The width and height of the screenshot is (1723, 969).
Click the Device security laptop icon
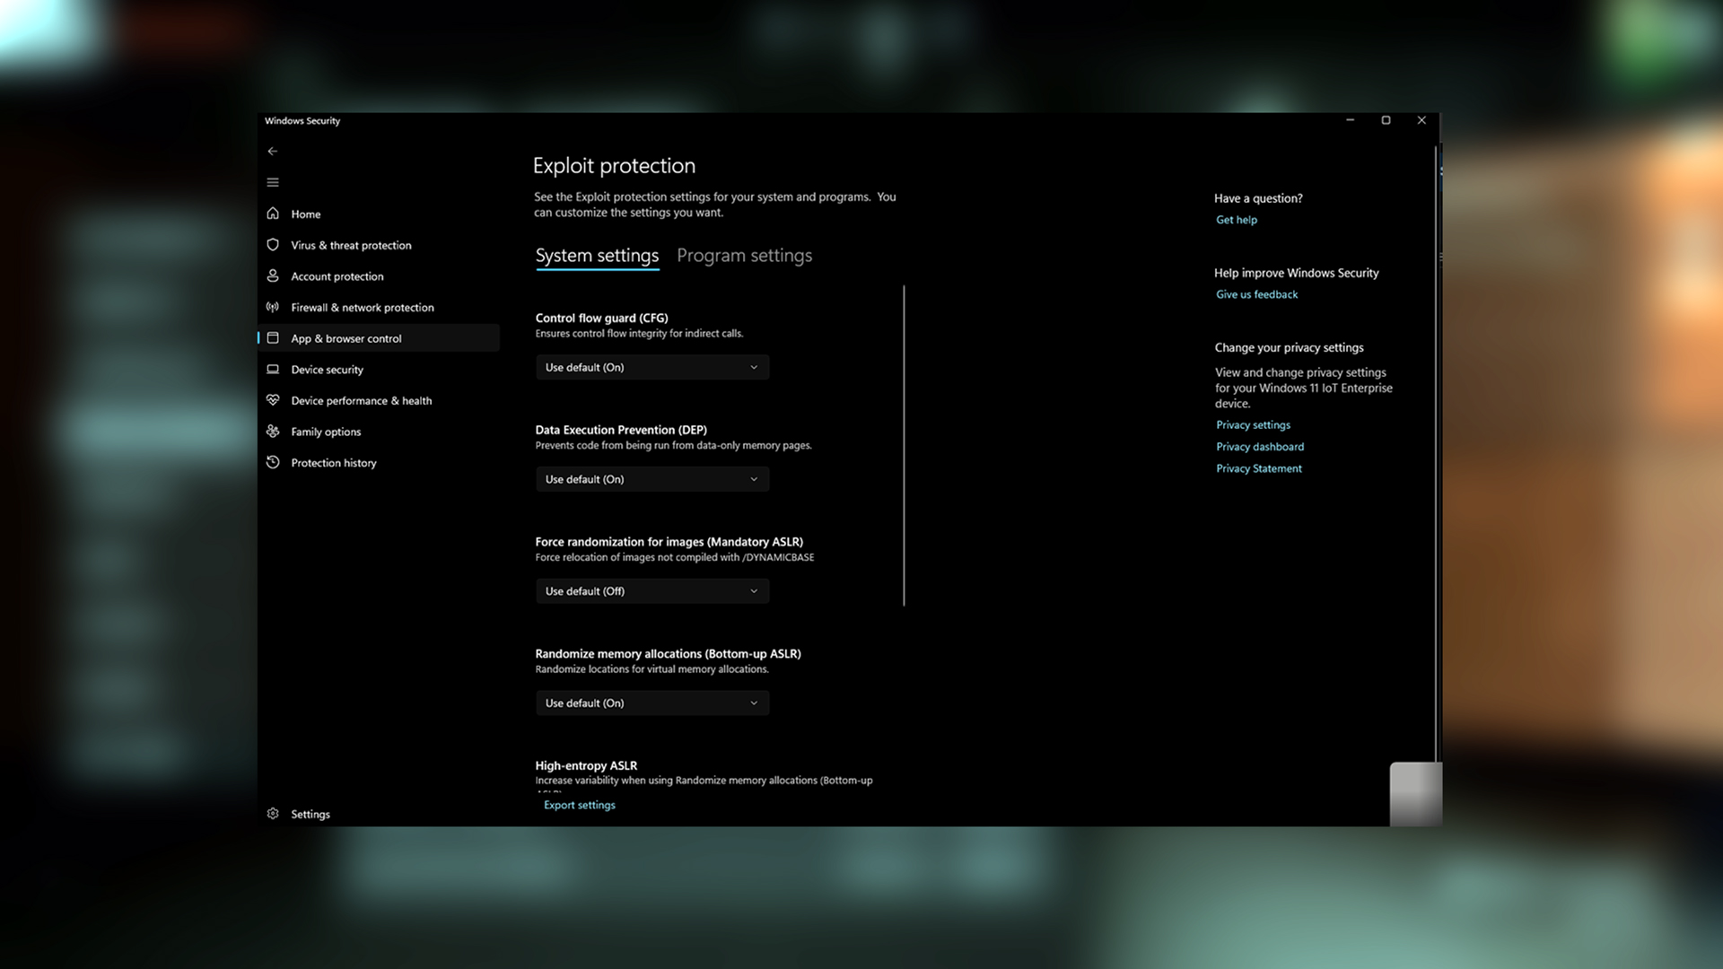[273, 370]
